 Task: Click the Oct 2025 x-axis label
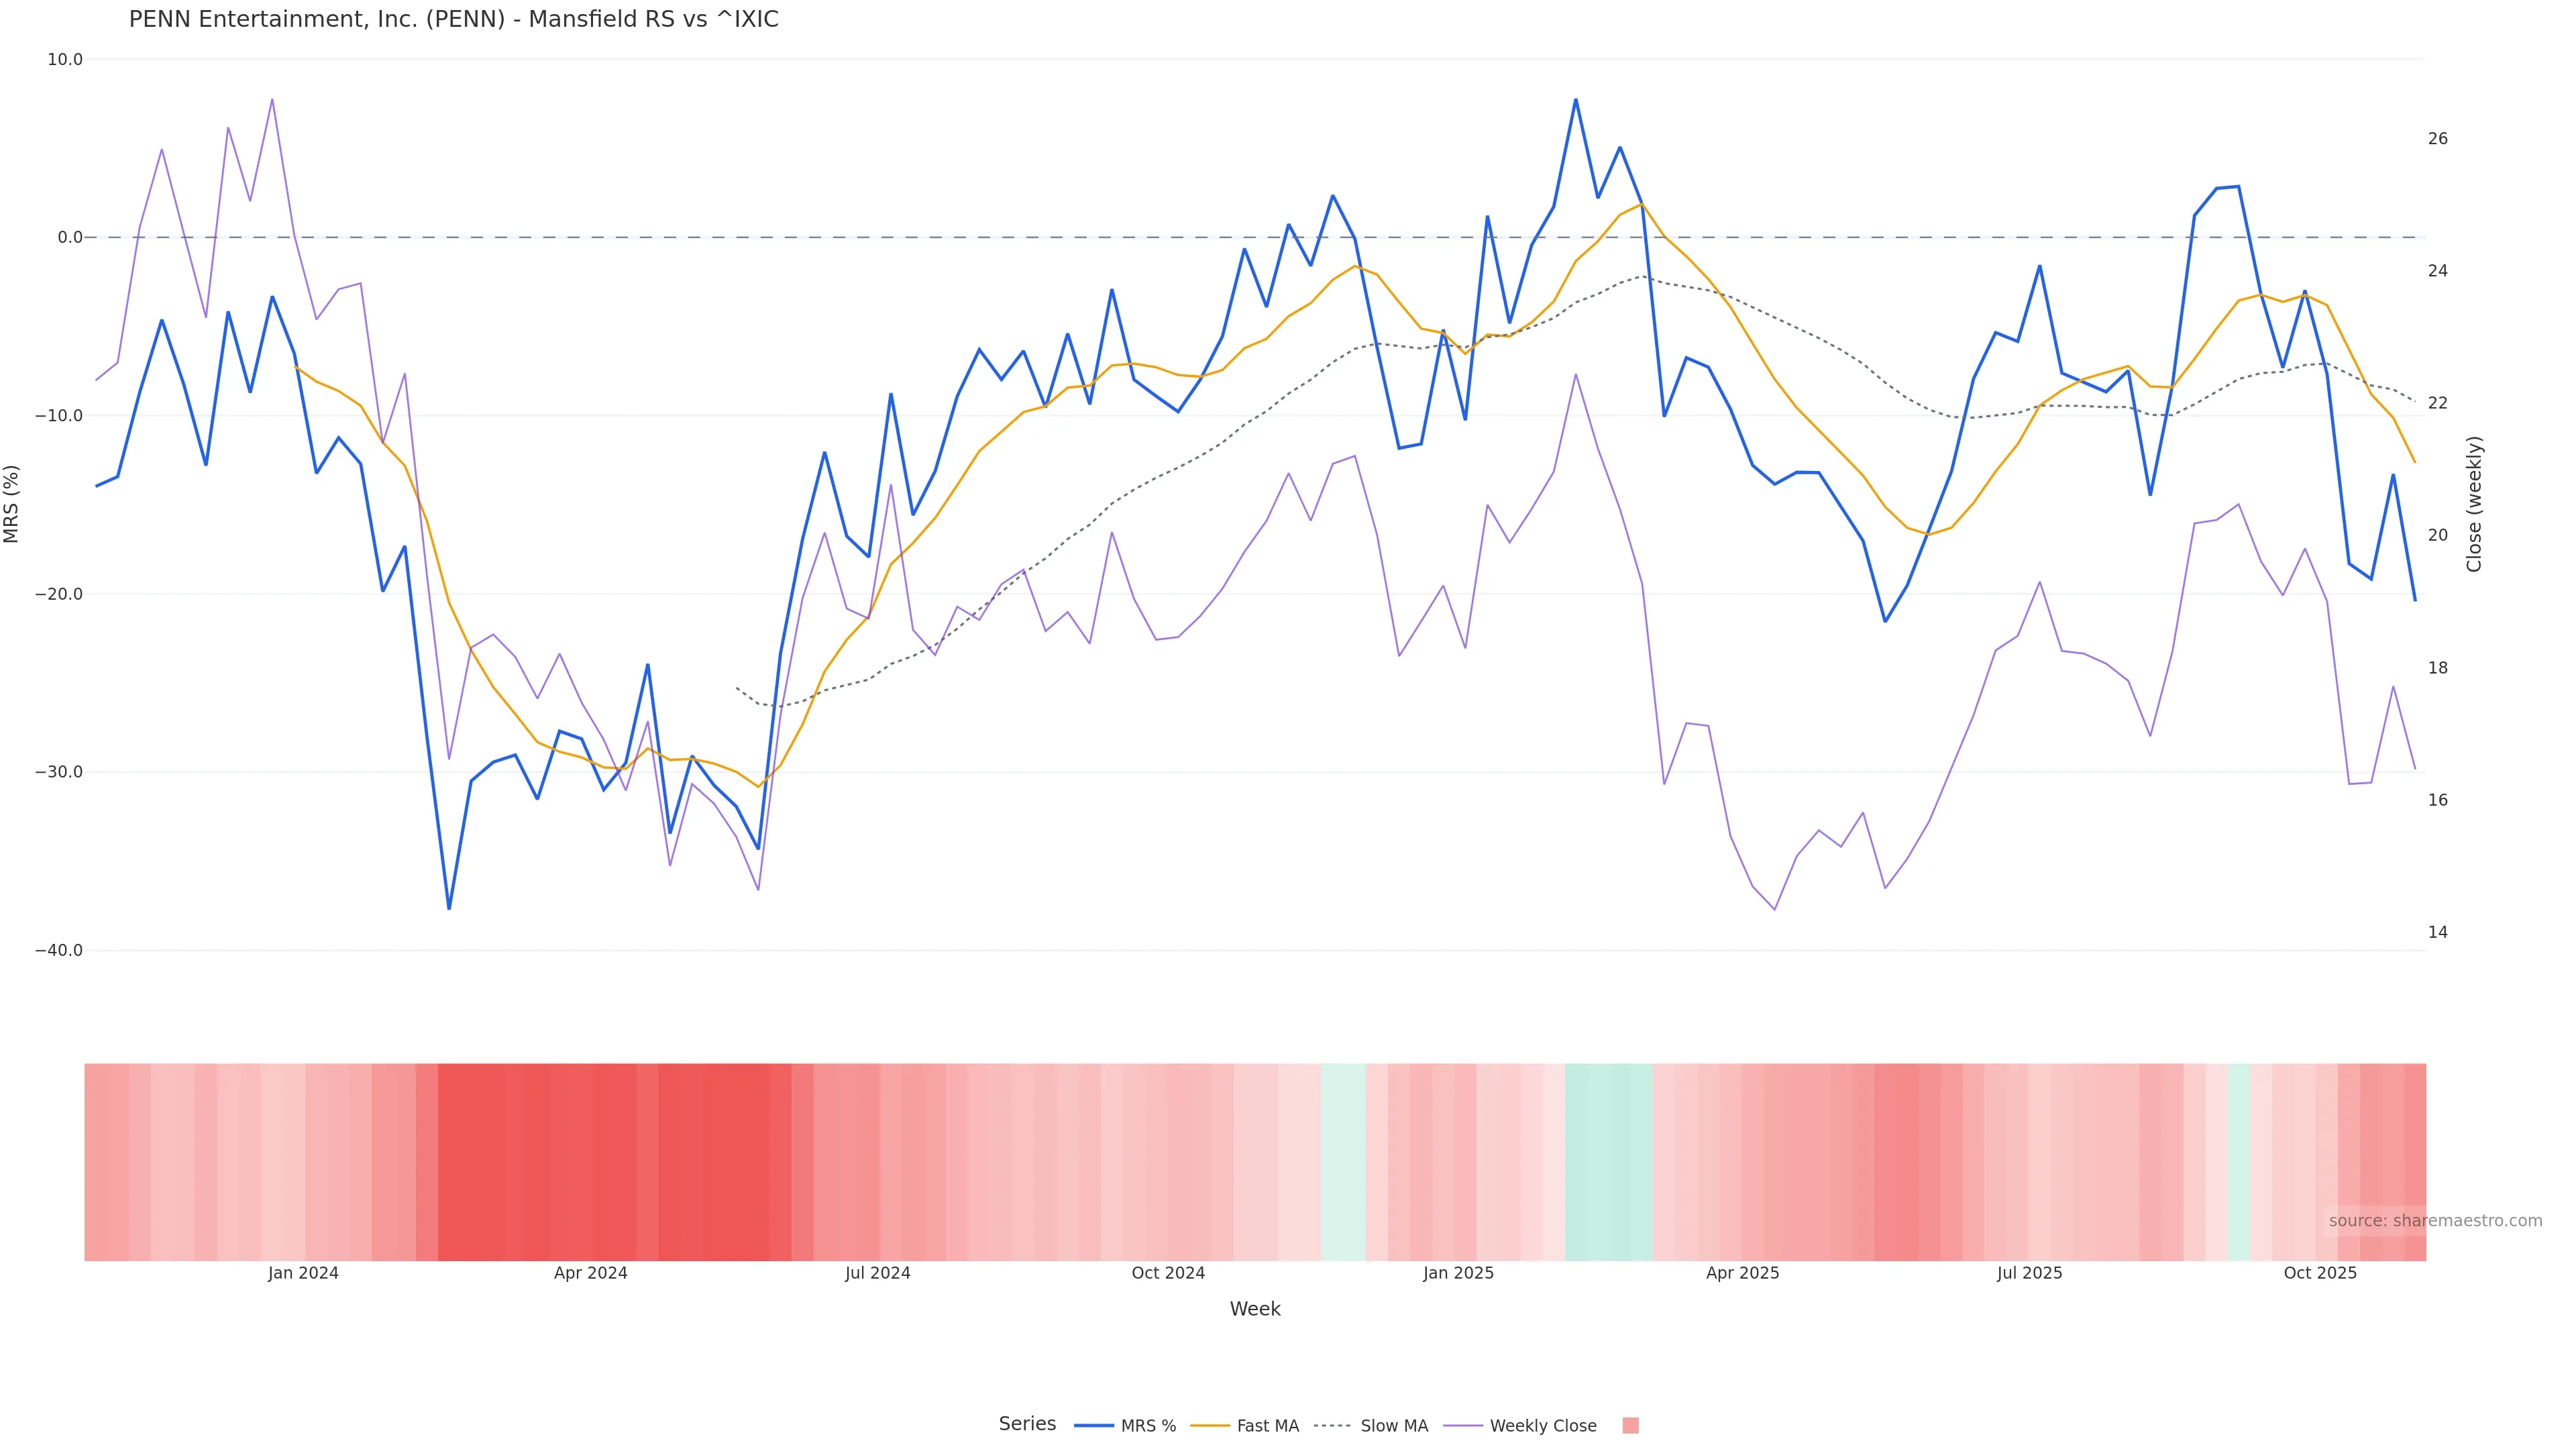2320,1273
